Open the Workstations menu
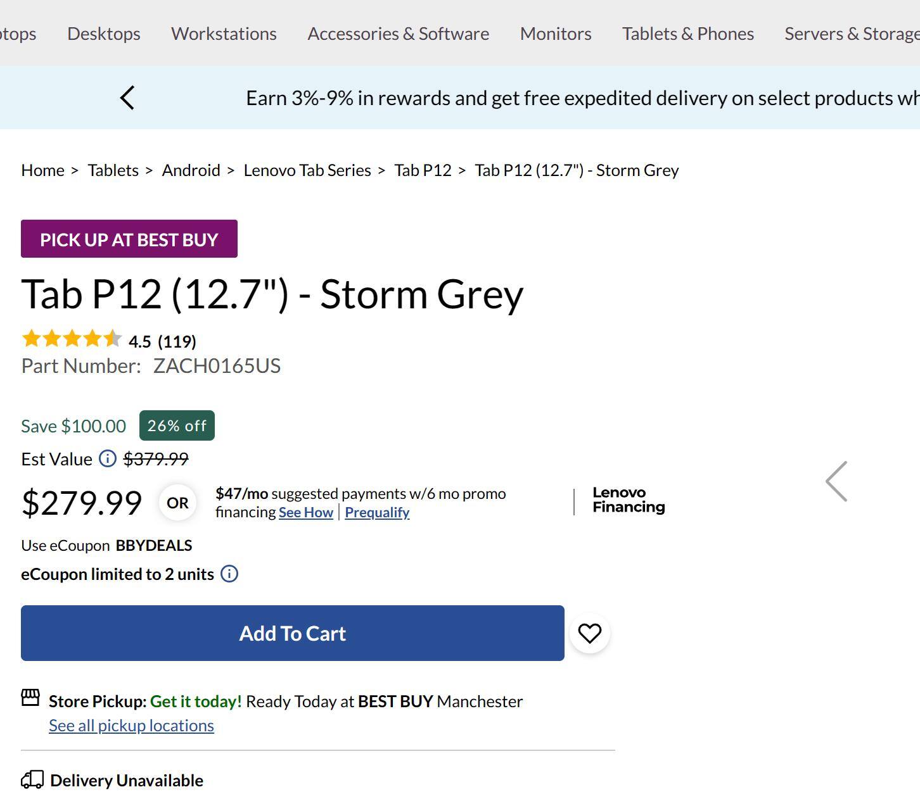This screenshot has height=799, width=920. tap(224, 34)
